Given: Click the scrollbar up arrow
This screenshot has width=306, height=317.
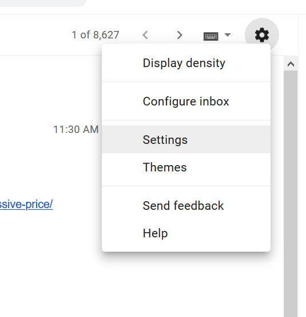Looking at the screenshot, I should coord(291,64).
